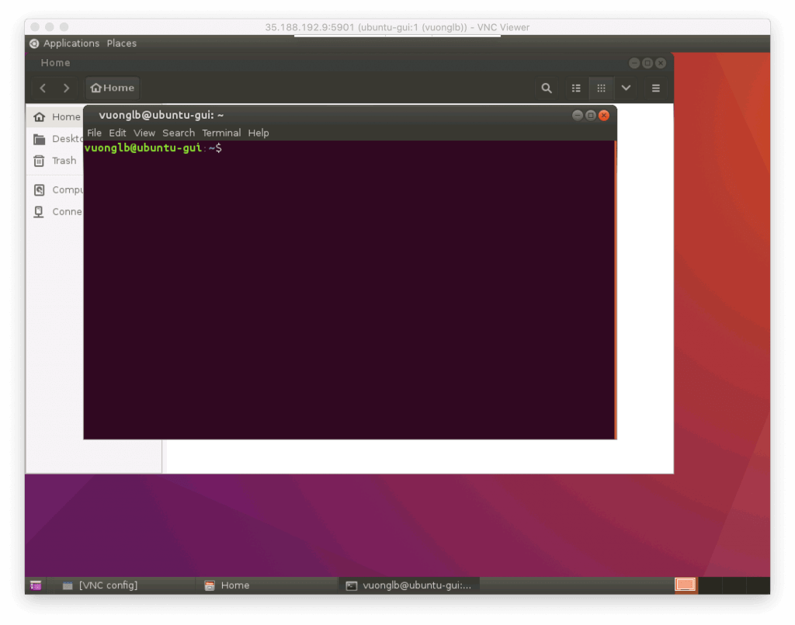The width and height of the screenshot is (795, 625).
Task: Click the Home path button in toolbar
Action: (112, 89)
